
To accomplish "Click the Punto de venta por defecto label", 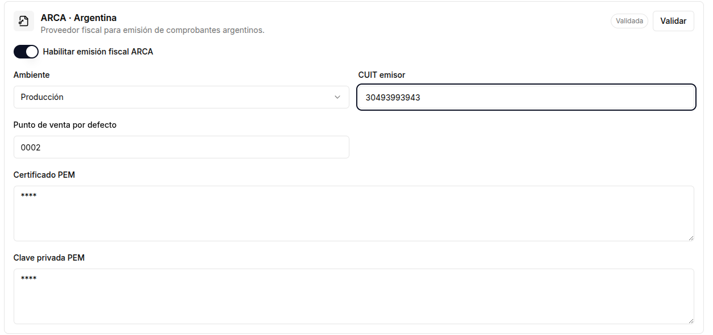I will pos(65,125).
